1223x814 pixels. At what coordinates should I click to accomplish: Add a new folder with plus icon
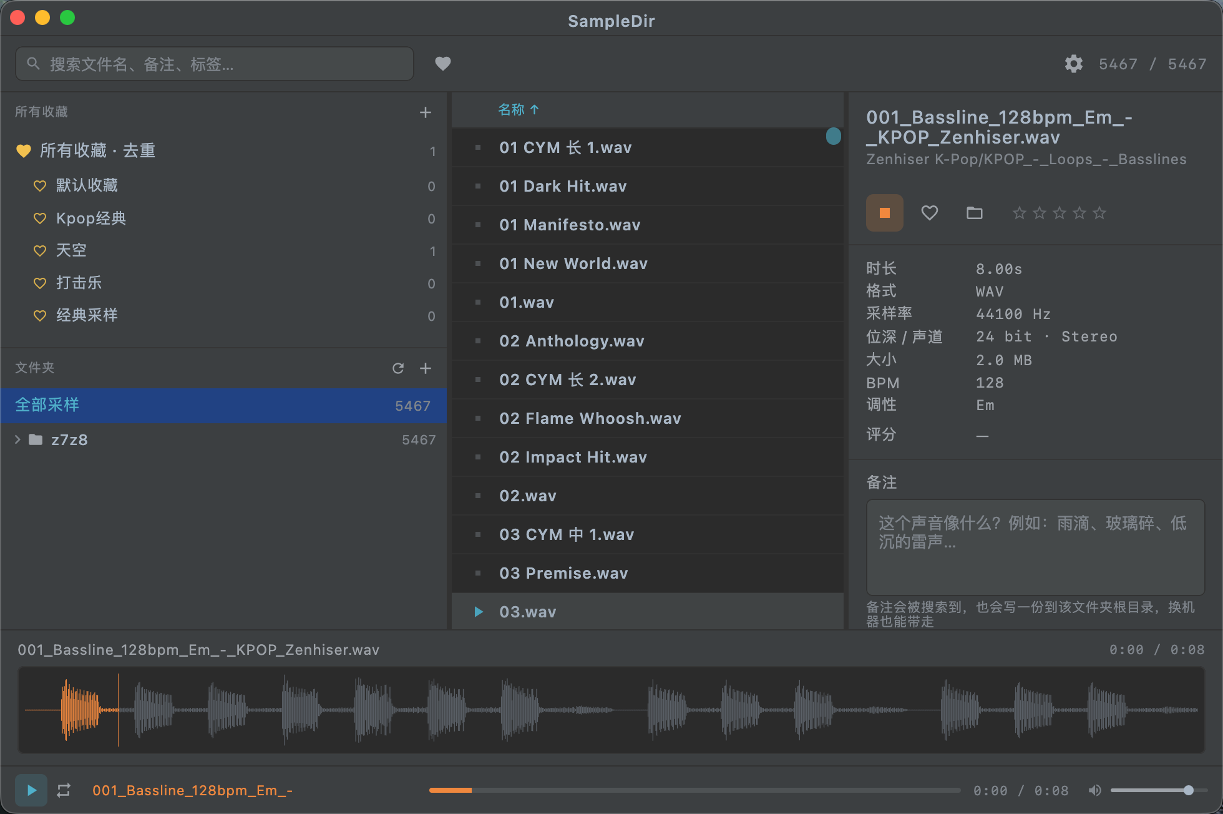pos(425,368)
